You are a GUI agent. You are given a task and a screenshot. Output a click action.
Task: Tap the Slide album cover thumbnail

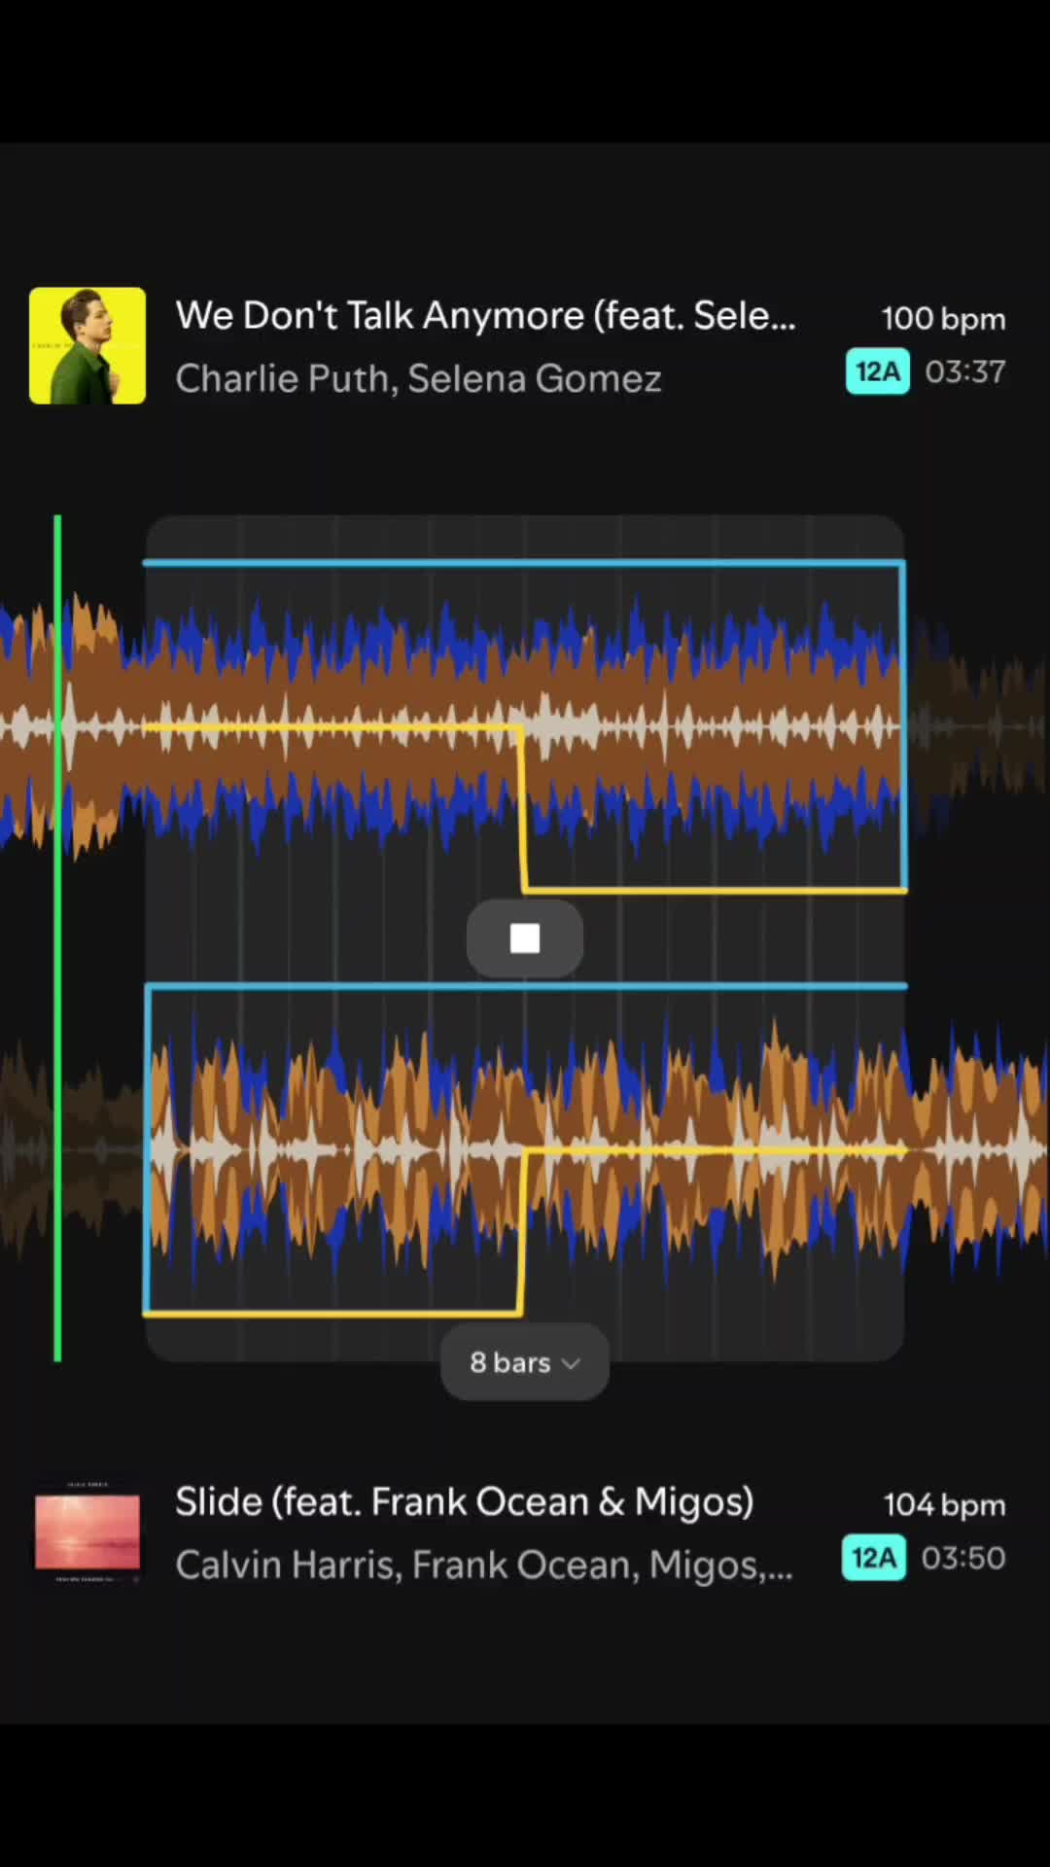87,1532
